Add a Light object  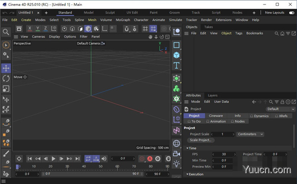point(177,164)
